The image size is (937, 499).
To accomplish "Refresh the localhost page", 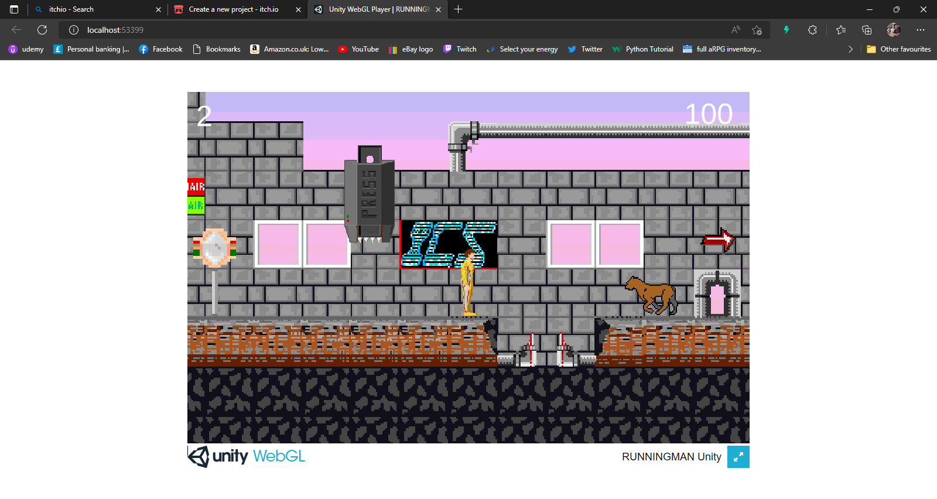I will [x=42, y=30].
